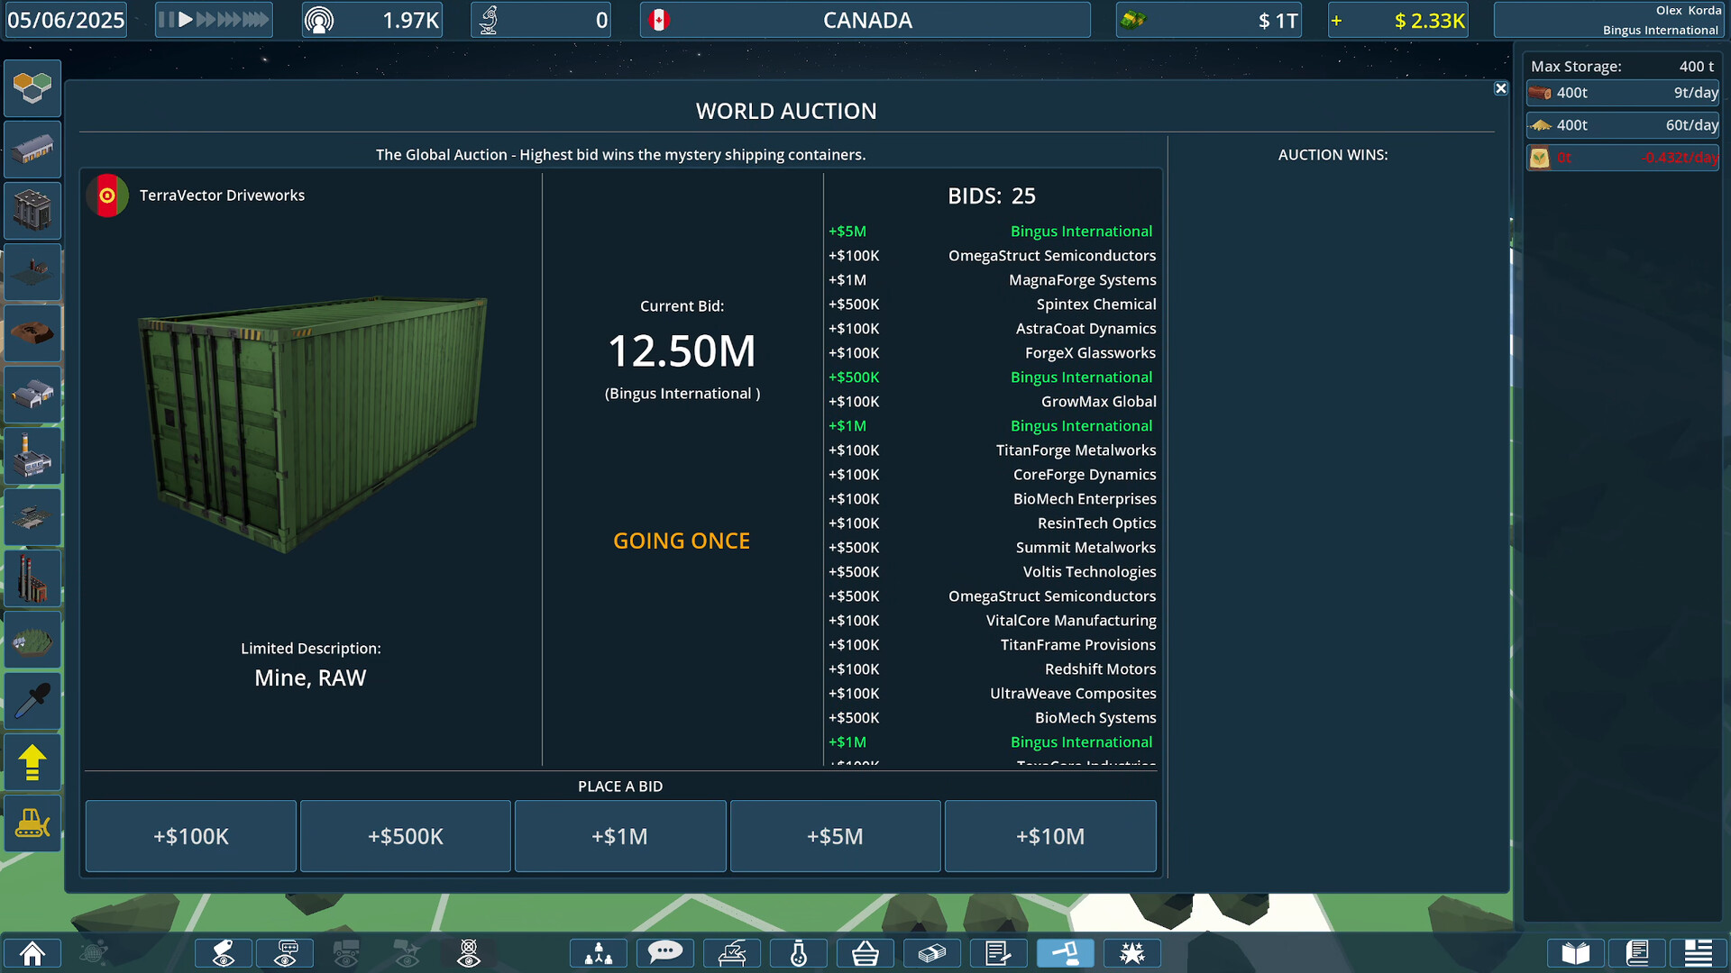Toggle the truck routes visibility overlay
Screen dimensions: 1731x973
[x=347, y=952]
